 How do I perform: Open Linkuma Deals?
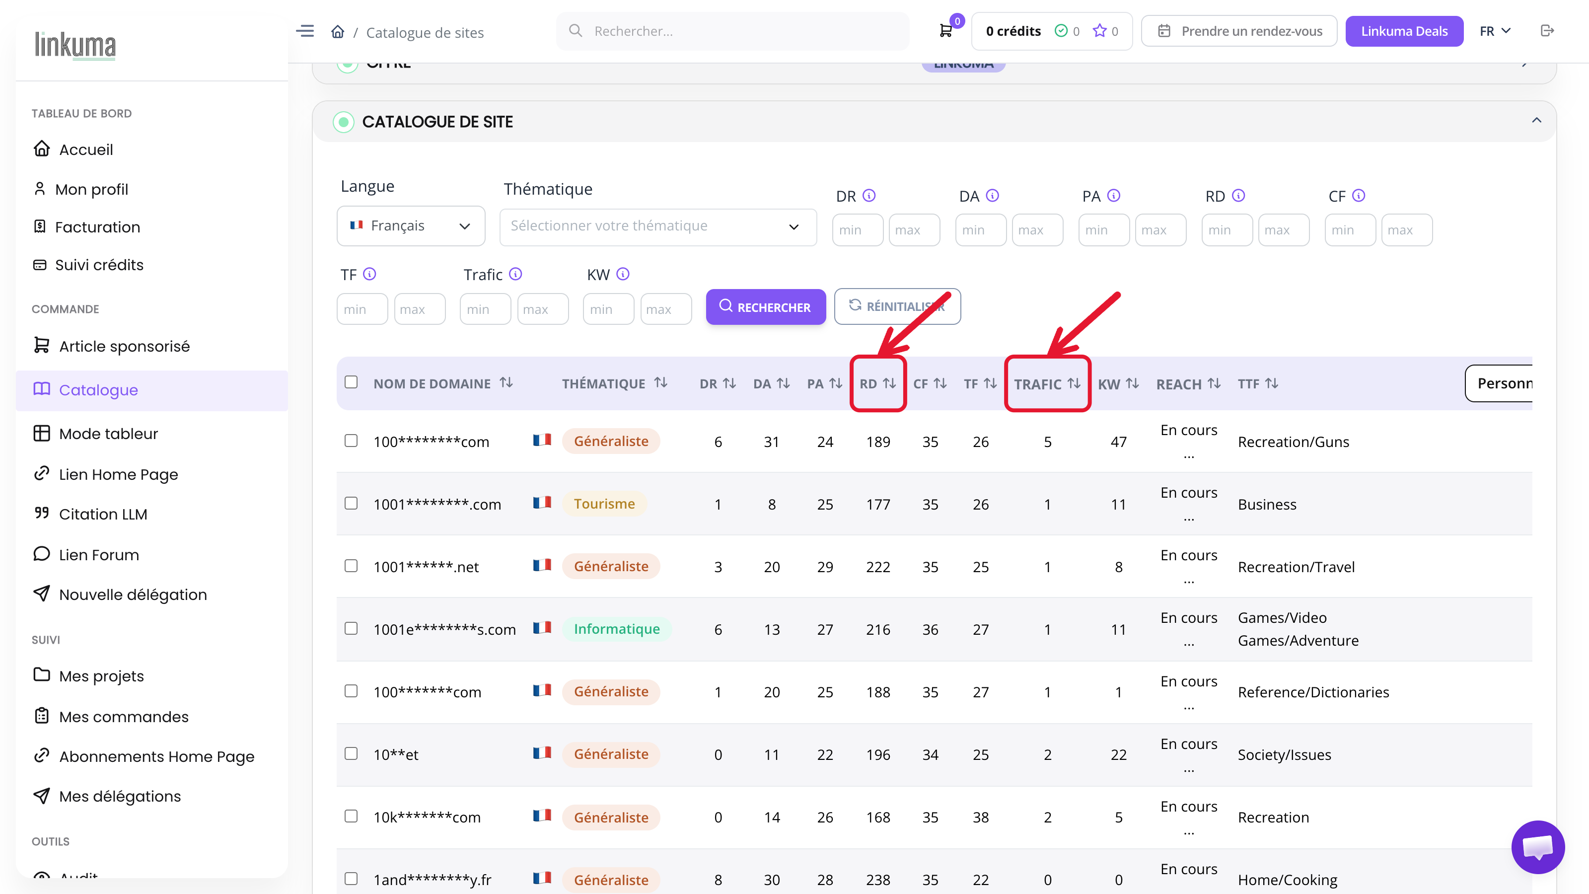[x=1404, y=31]
